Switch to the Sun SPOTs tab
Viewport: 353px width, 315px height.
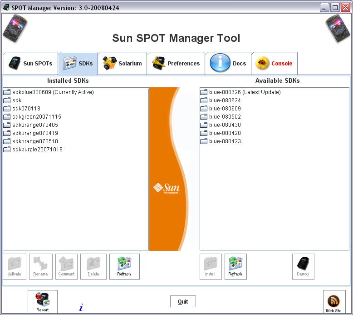tap(30, 64)
